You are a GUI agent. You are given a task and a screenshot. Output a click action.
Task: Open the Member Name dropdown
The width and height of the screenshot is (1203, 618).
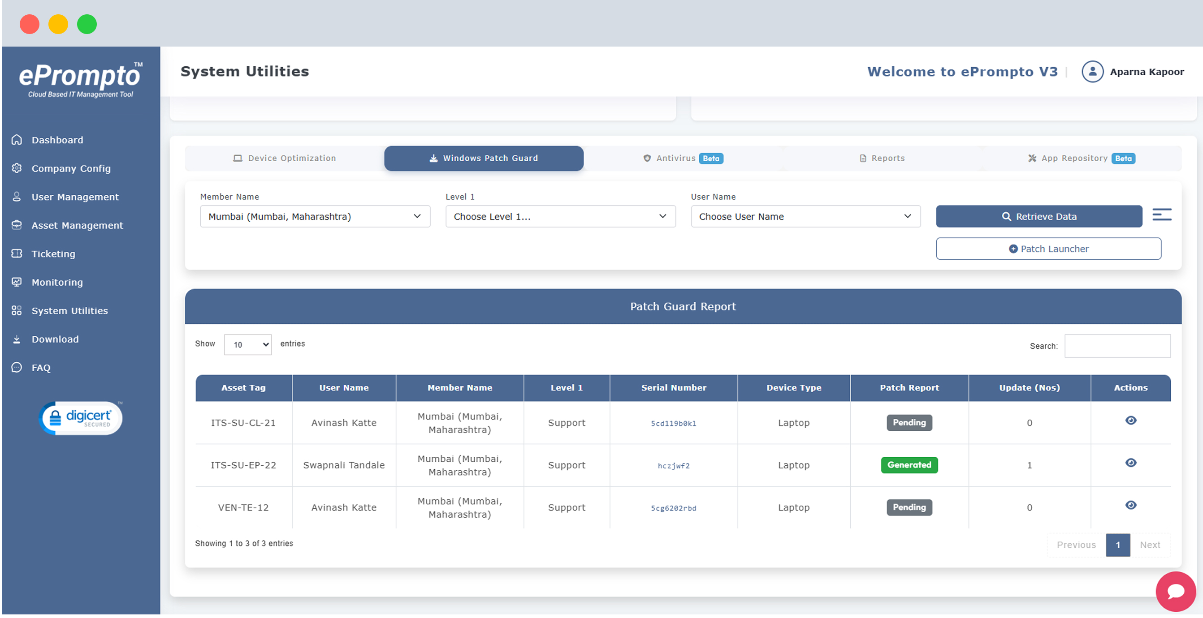coord(315,217)
